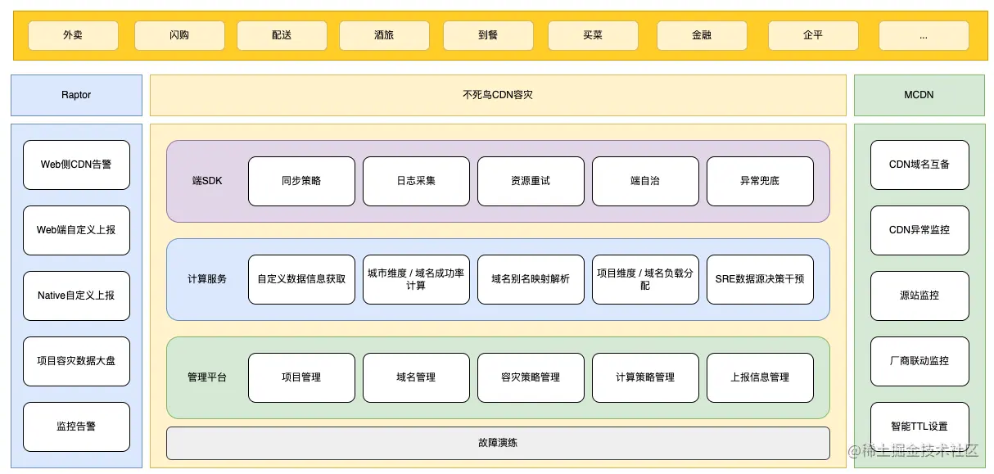Click the Raptor header block

point(76,95)
